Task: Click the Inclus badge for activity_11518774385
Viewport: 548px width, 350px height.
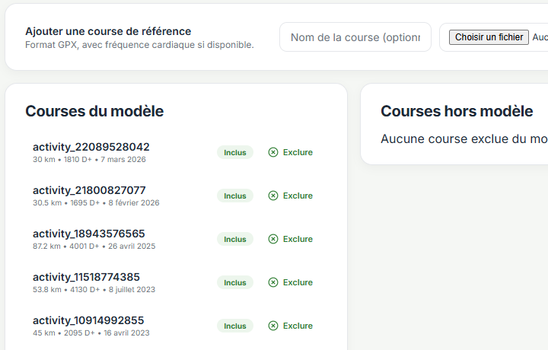Action: pyautogui.click(x=235, y=282)
